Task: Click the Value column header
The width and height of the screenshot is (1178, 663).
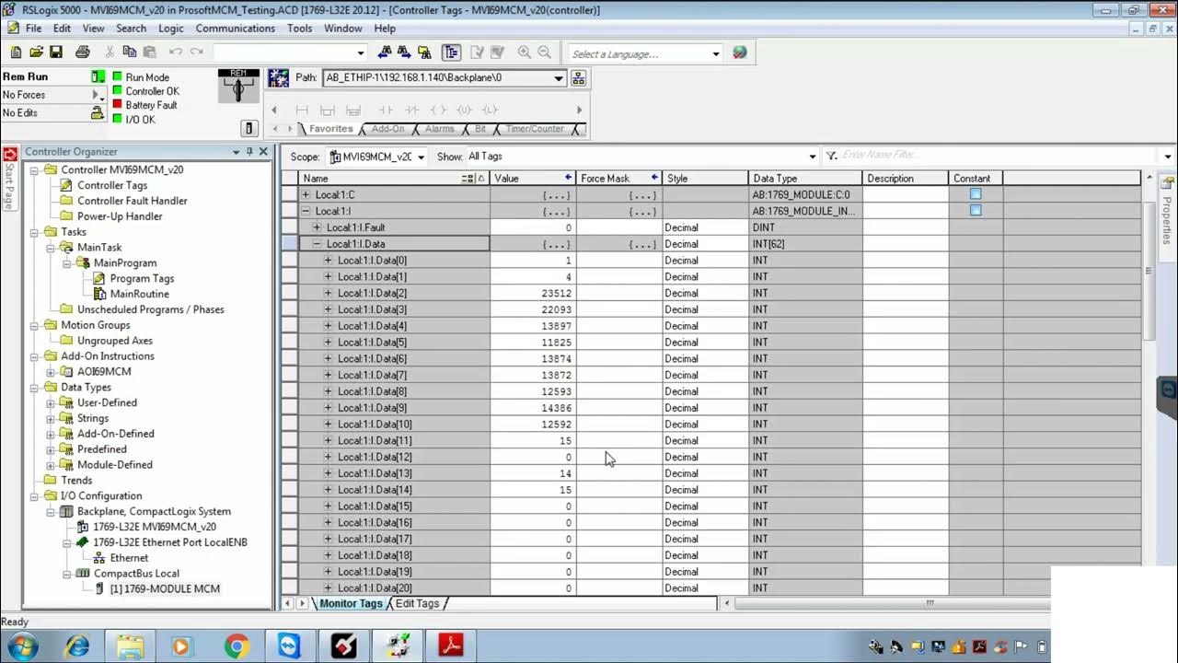Action: 533,179
